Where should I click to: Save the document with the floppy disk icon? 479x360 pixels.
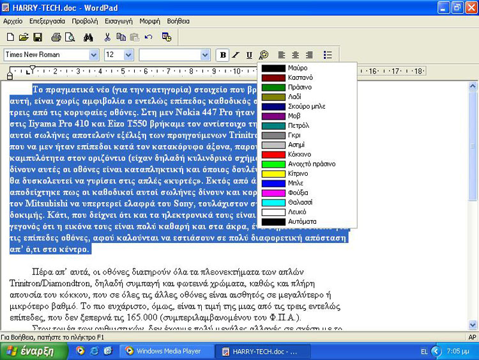pyautogui.click(x=38, y=37)
